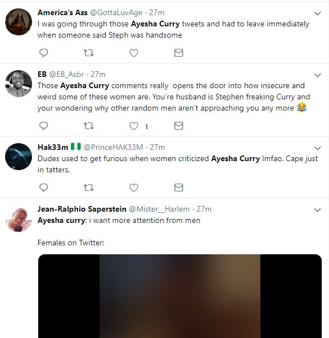Open options chevron on America's Ass tweet
The width and height of the screenshot is (329, 338).
[x=317, y=13]
